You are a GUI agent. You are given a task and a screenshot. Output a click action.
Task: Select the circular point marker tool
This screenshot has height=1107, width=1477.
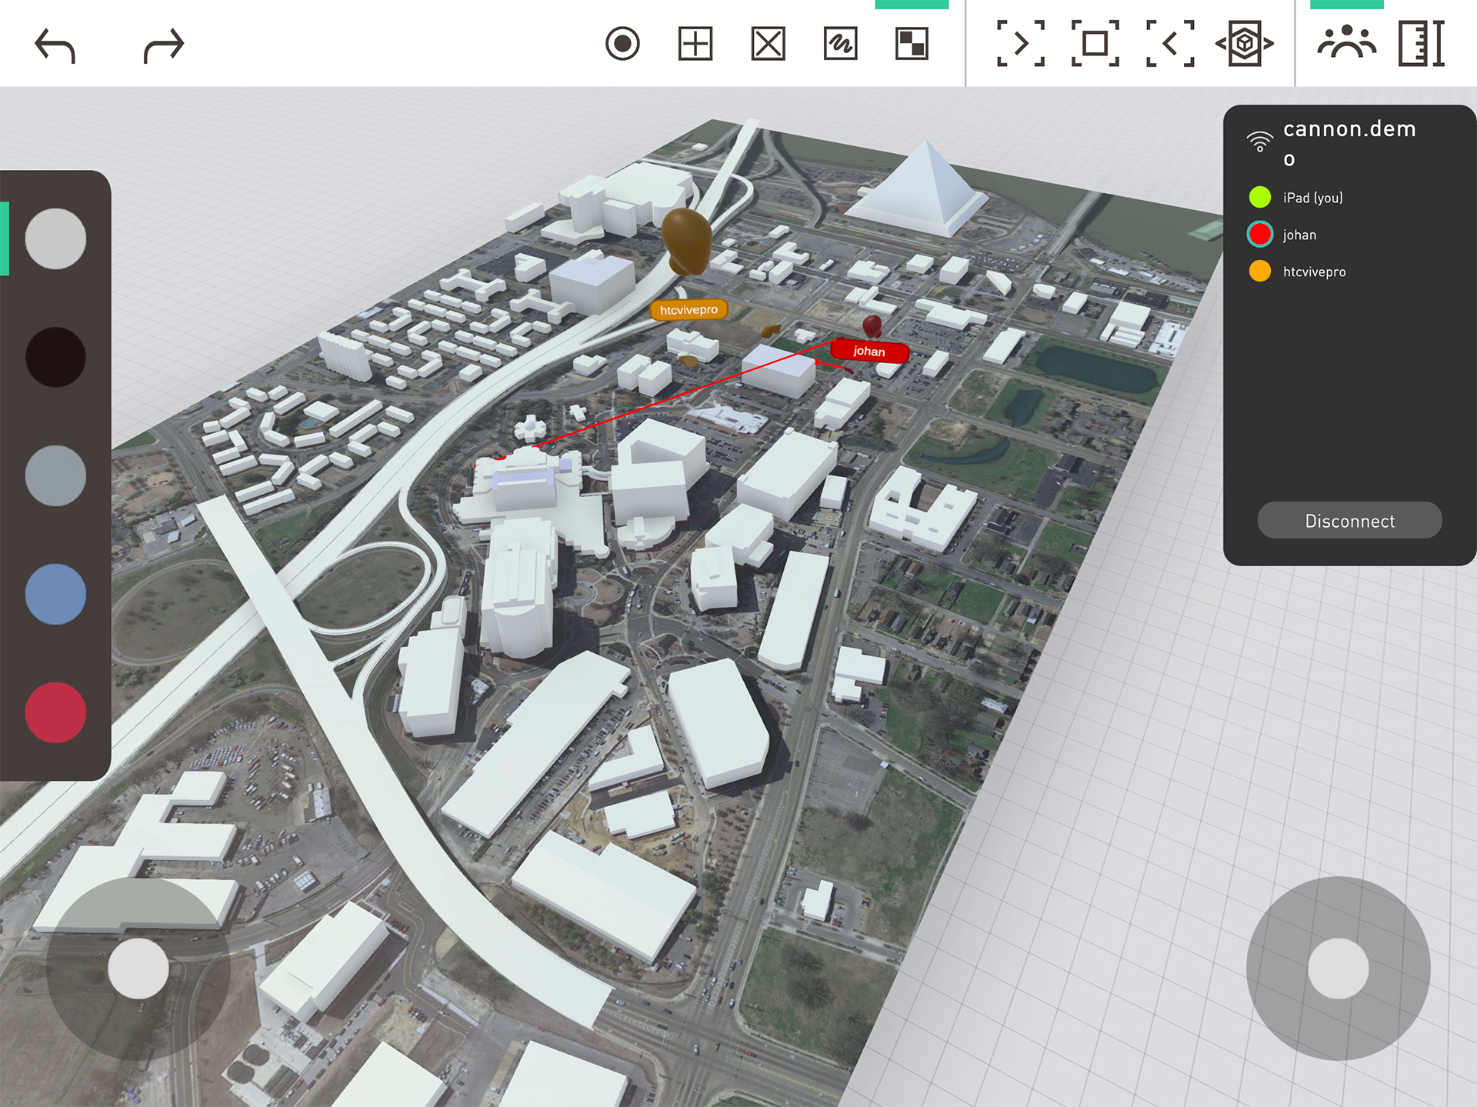(622, 44)
